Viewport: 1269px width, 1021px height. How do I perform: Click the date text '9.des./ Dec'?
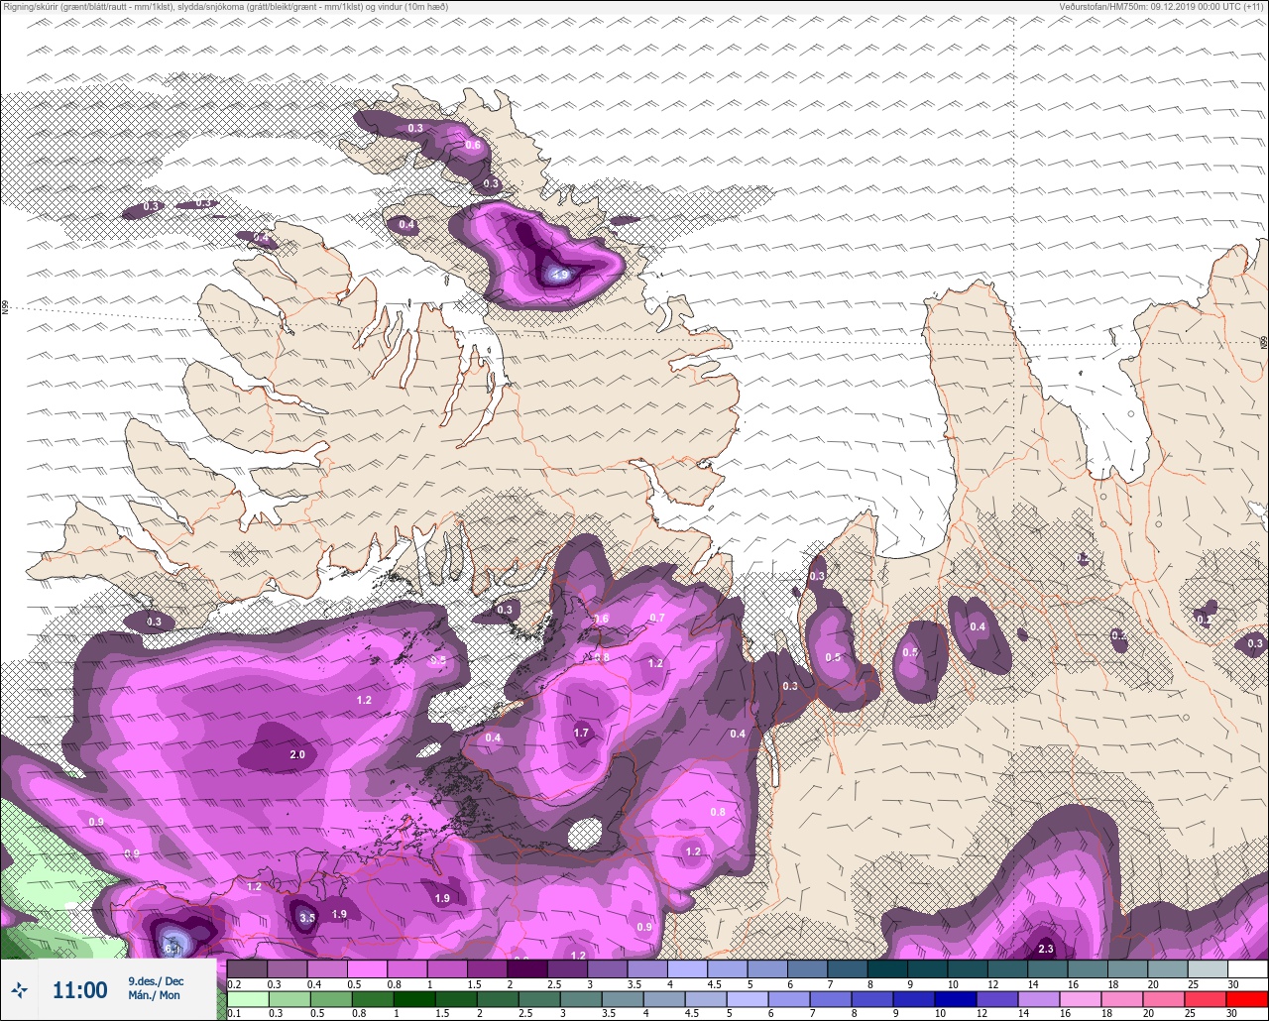(156, 981)
